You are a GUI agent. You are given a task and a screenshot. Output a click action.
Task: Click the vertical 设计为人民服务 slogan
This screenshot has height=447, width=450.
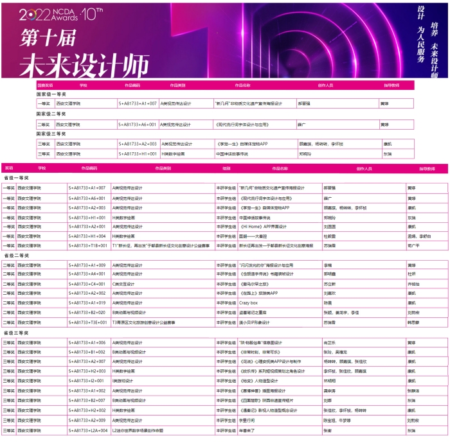click(421, 34)
